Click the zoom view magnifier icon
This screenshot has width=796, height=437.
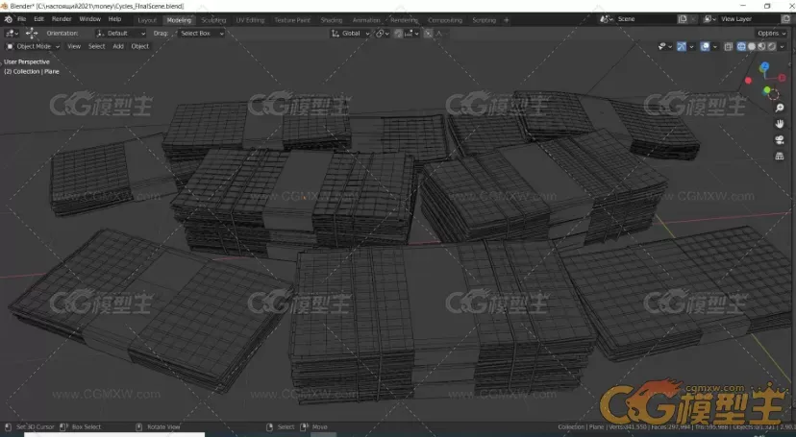(x=780, y=108)
